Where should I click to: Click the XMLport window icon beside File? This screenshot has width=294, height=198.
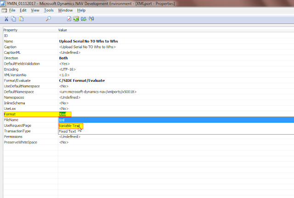(x=4, y=10)
